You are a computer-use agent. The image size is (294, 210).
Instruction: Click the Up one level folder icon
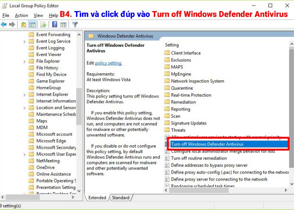(24, 24)
